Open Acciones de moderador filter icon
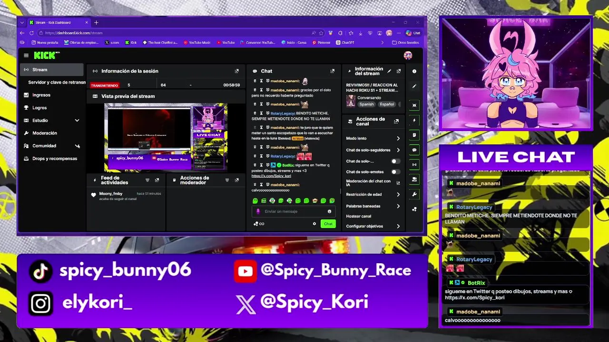The image size is (609, 342). [x=227, y=180]
